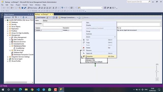163x92 pixels.
Task: Choose Properties in the context menu
Action: (x=99, y=56)
